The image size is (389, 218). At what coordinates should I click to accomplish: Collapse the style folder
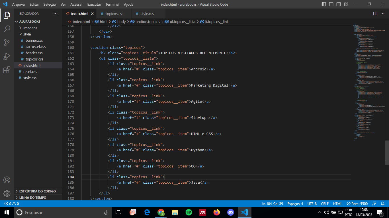pos(38,34)
